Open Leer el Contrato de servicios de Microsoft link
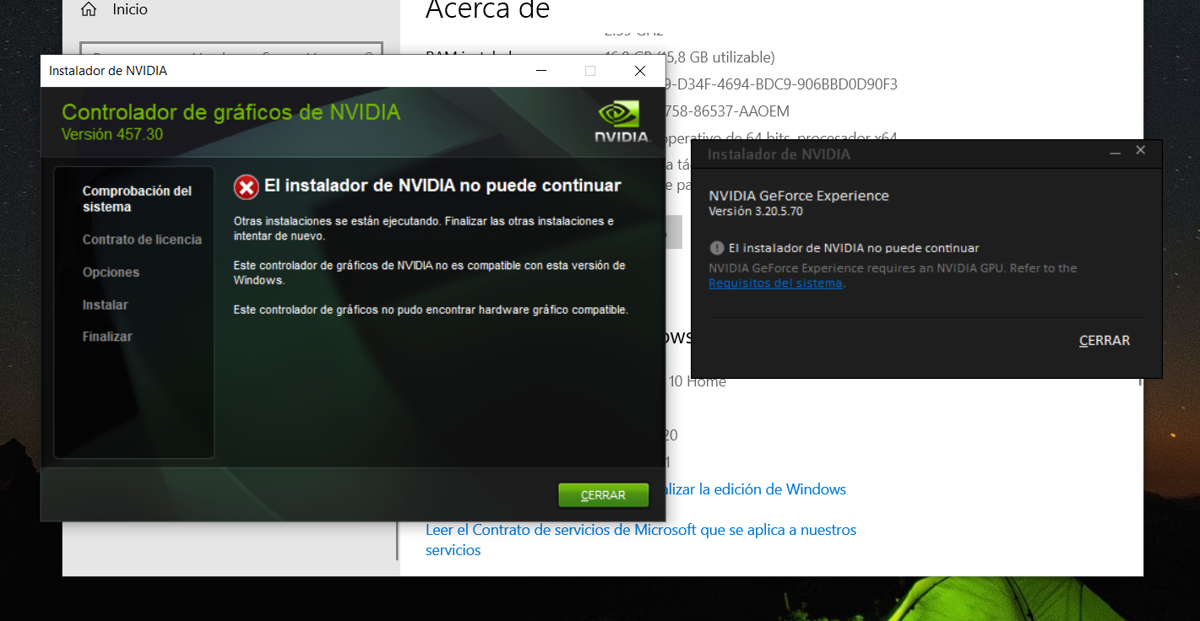 [x=641, y=540]
